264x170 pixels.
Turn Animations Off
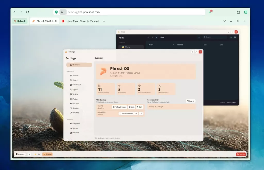pos(141,114)
